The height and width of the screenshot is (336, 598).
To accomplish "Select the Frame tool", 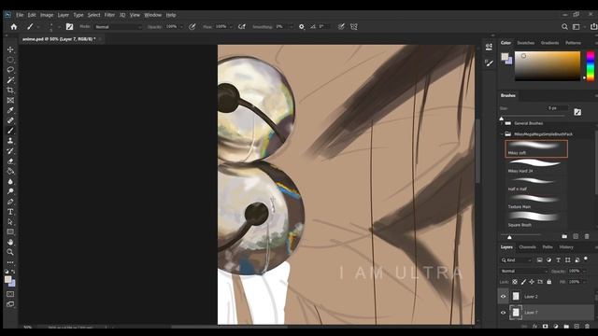I will point(10,100).
